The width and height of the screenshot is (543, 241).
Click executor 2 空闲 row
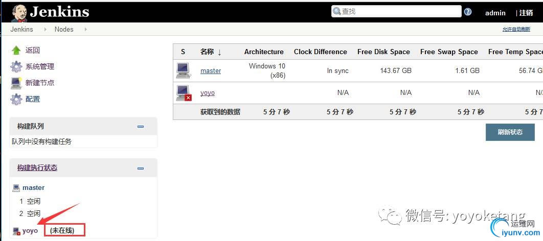[30, 214]
